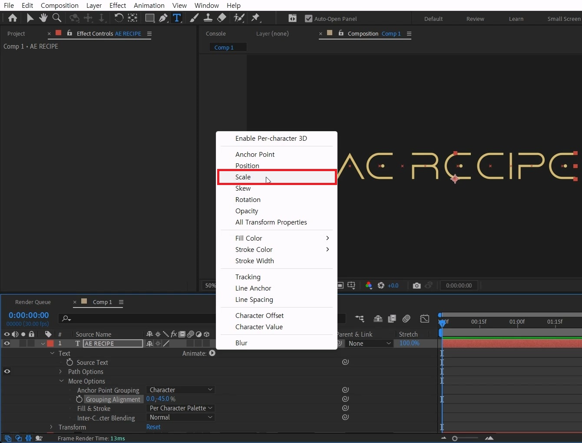
Task: Select the Horizontal Type tool
Action: [x=177, y=18]
